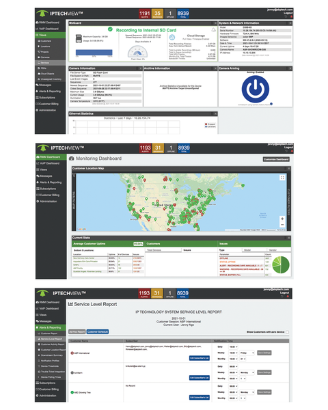Open the Daily time dropdown for ABC Growing Tree
The width and height of the screenshot is (328, 410).
[233, 386]
